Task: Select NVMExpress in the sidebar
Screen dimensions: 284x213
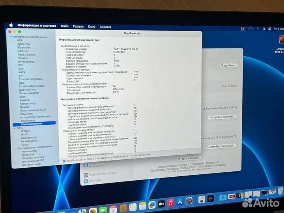Action: [26, 62]
